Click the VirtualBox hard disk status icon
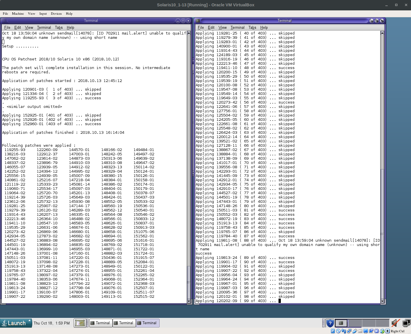 pyautogui.click(x=333, y=331)
